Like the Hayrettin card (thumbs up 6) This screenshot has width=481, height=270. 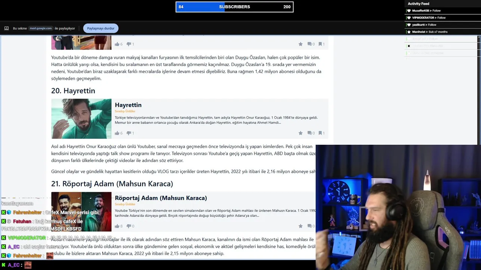pos(119,133)
